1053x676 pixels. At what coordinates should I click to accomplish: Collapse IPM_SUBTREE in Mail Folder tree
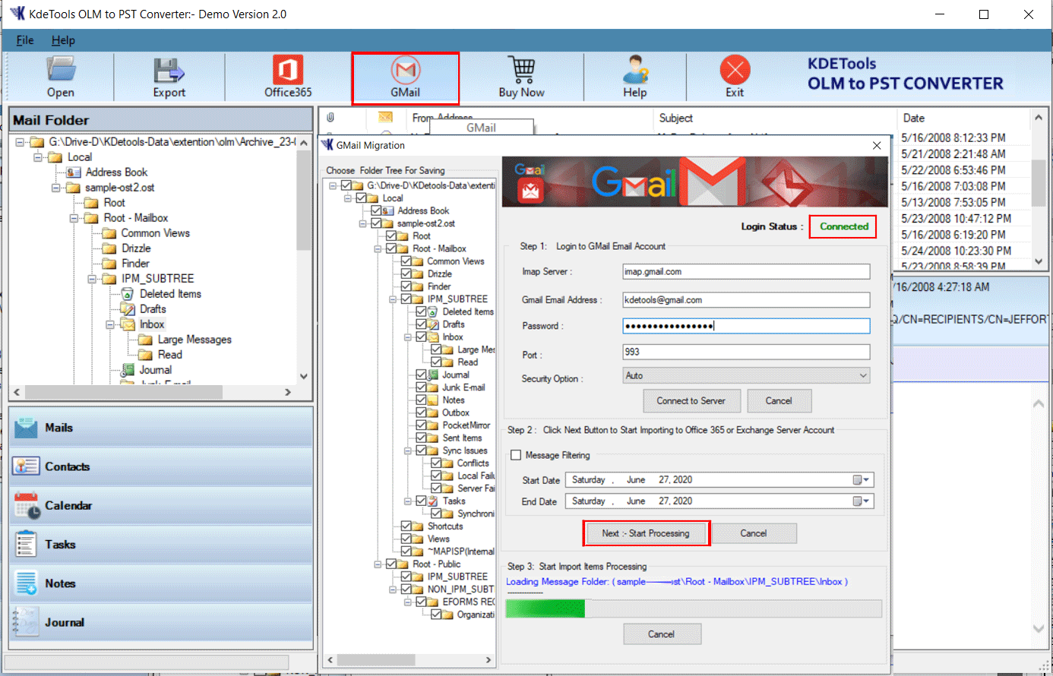pos(92,279)
